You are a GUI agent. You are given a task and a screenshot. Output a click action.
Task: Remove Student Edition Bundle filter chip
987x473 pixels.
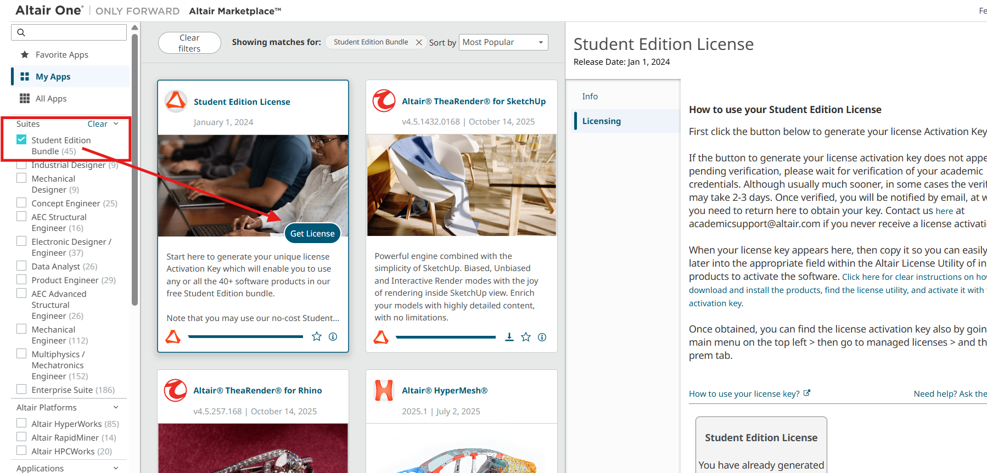click(x=419, y=42)
